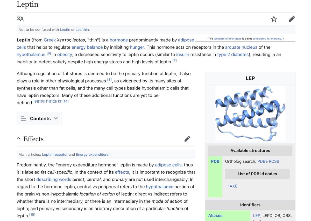Click the edit pencil at page top

coord(292,19)
